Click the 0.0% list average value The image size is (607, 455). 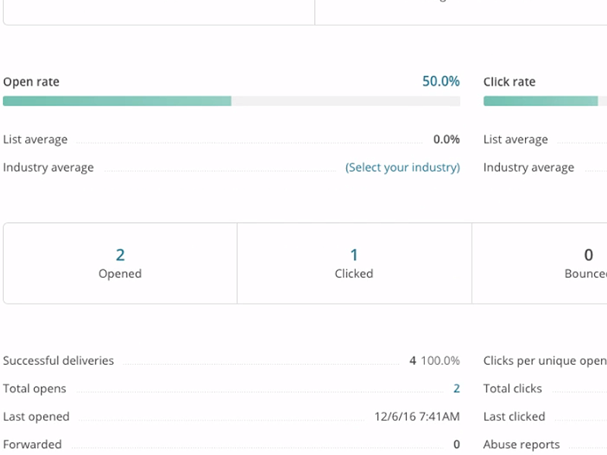pyautogui.click(x=446, y=140)
